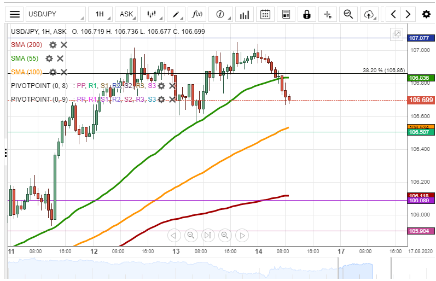This screenshot has height=281, width=436.
Task: Open chart settings gear in the toolbar
Action: click(x=426, y=14)
